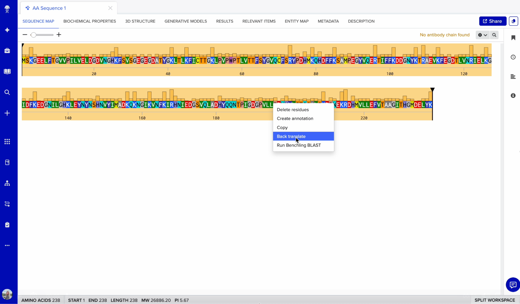Open the applications grid icon
Screen dimensions: 520x304
click(7, 141)
